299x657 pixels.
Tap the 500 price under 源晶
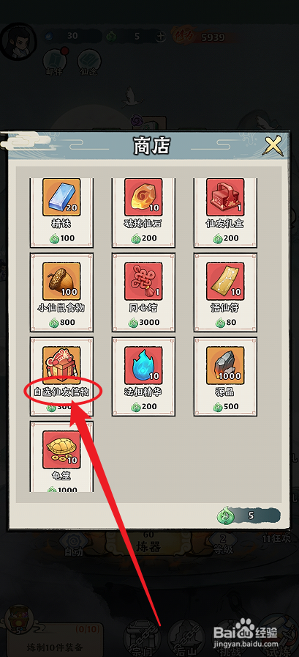pos(225,406)
